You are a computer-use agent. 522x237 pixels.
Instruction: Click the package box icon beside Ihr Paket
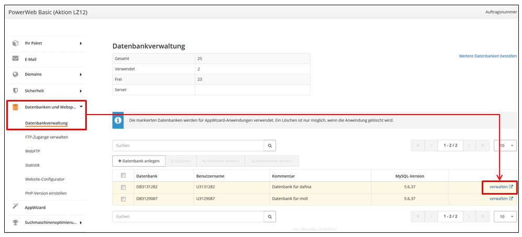15,43
